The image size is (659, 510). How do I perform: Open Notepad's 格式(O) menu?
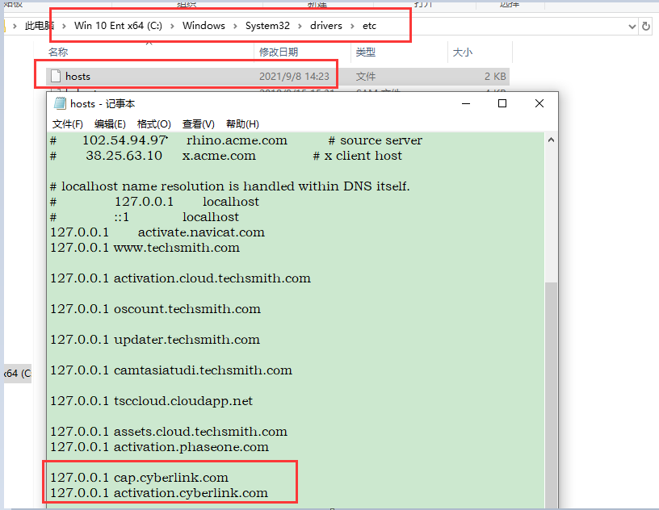point(153,124)
